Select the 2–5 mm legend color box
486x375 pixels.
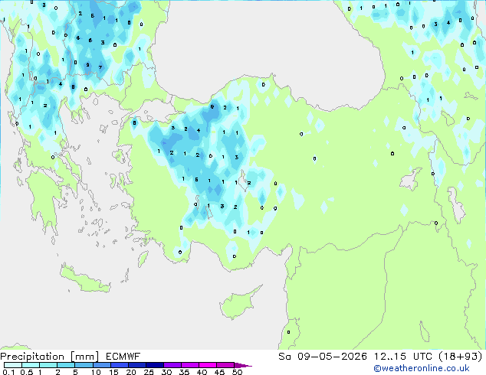[66, 365]
